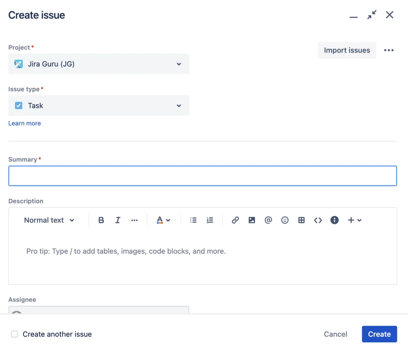Click the @ mention icon

(268, 220)
